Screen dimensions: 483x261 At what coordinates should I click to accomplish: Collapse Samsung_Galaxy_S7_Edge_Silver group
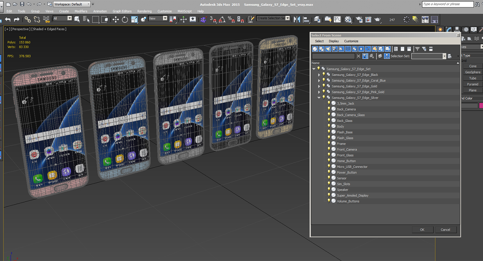coord(319,98)
